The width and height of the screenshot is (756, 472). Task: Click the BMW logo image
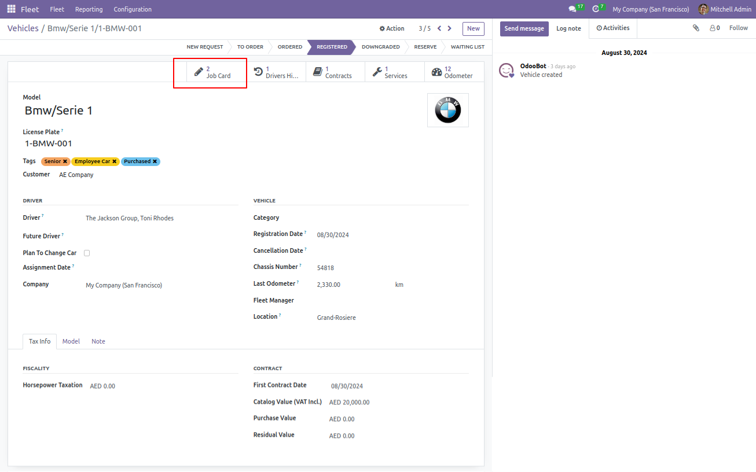click(x=448, y=110)
